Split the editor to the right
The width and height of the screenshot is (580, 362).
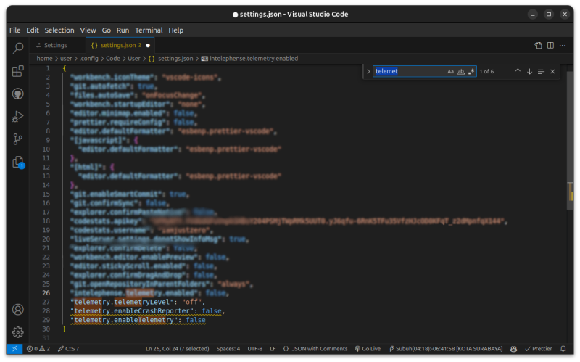coord(551,45)
